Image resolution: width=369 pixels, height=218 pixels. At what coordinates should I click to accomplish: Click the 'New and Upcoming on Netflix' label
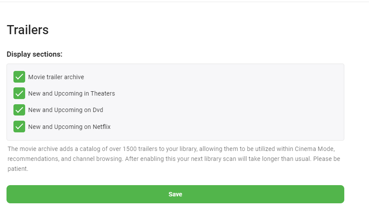[69, 127]
